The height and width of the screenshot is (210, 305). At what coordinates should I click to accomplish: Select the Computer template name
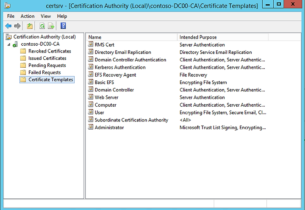click(105, 105)
